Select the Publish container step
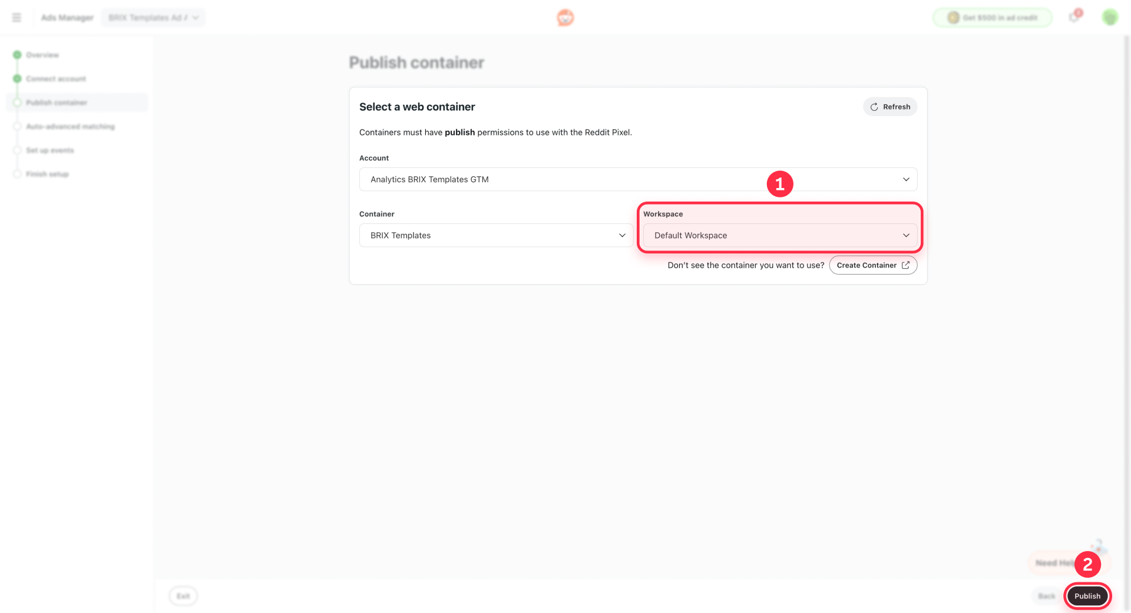This screenshot has width=1131, height=613. point(77,103)
